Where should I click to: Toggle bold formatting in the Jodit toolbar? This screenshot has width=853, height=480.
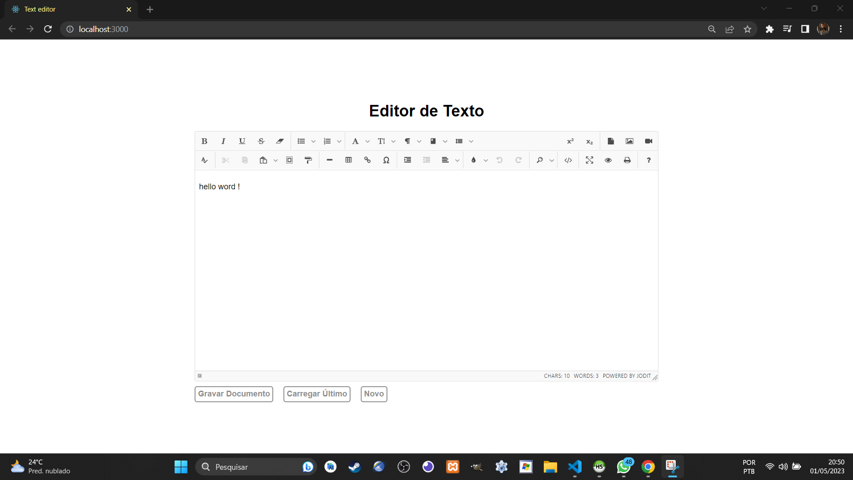(204, 141)
